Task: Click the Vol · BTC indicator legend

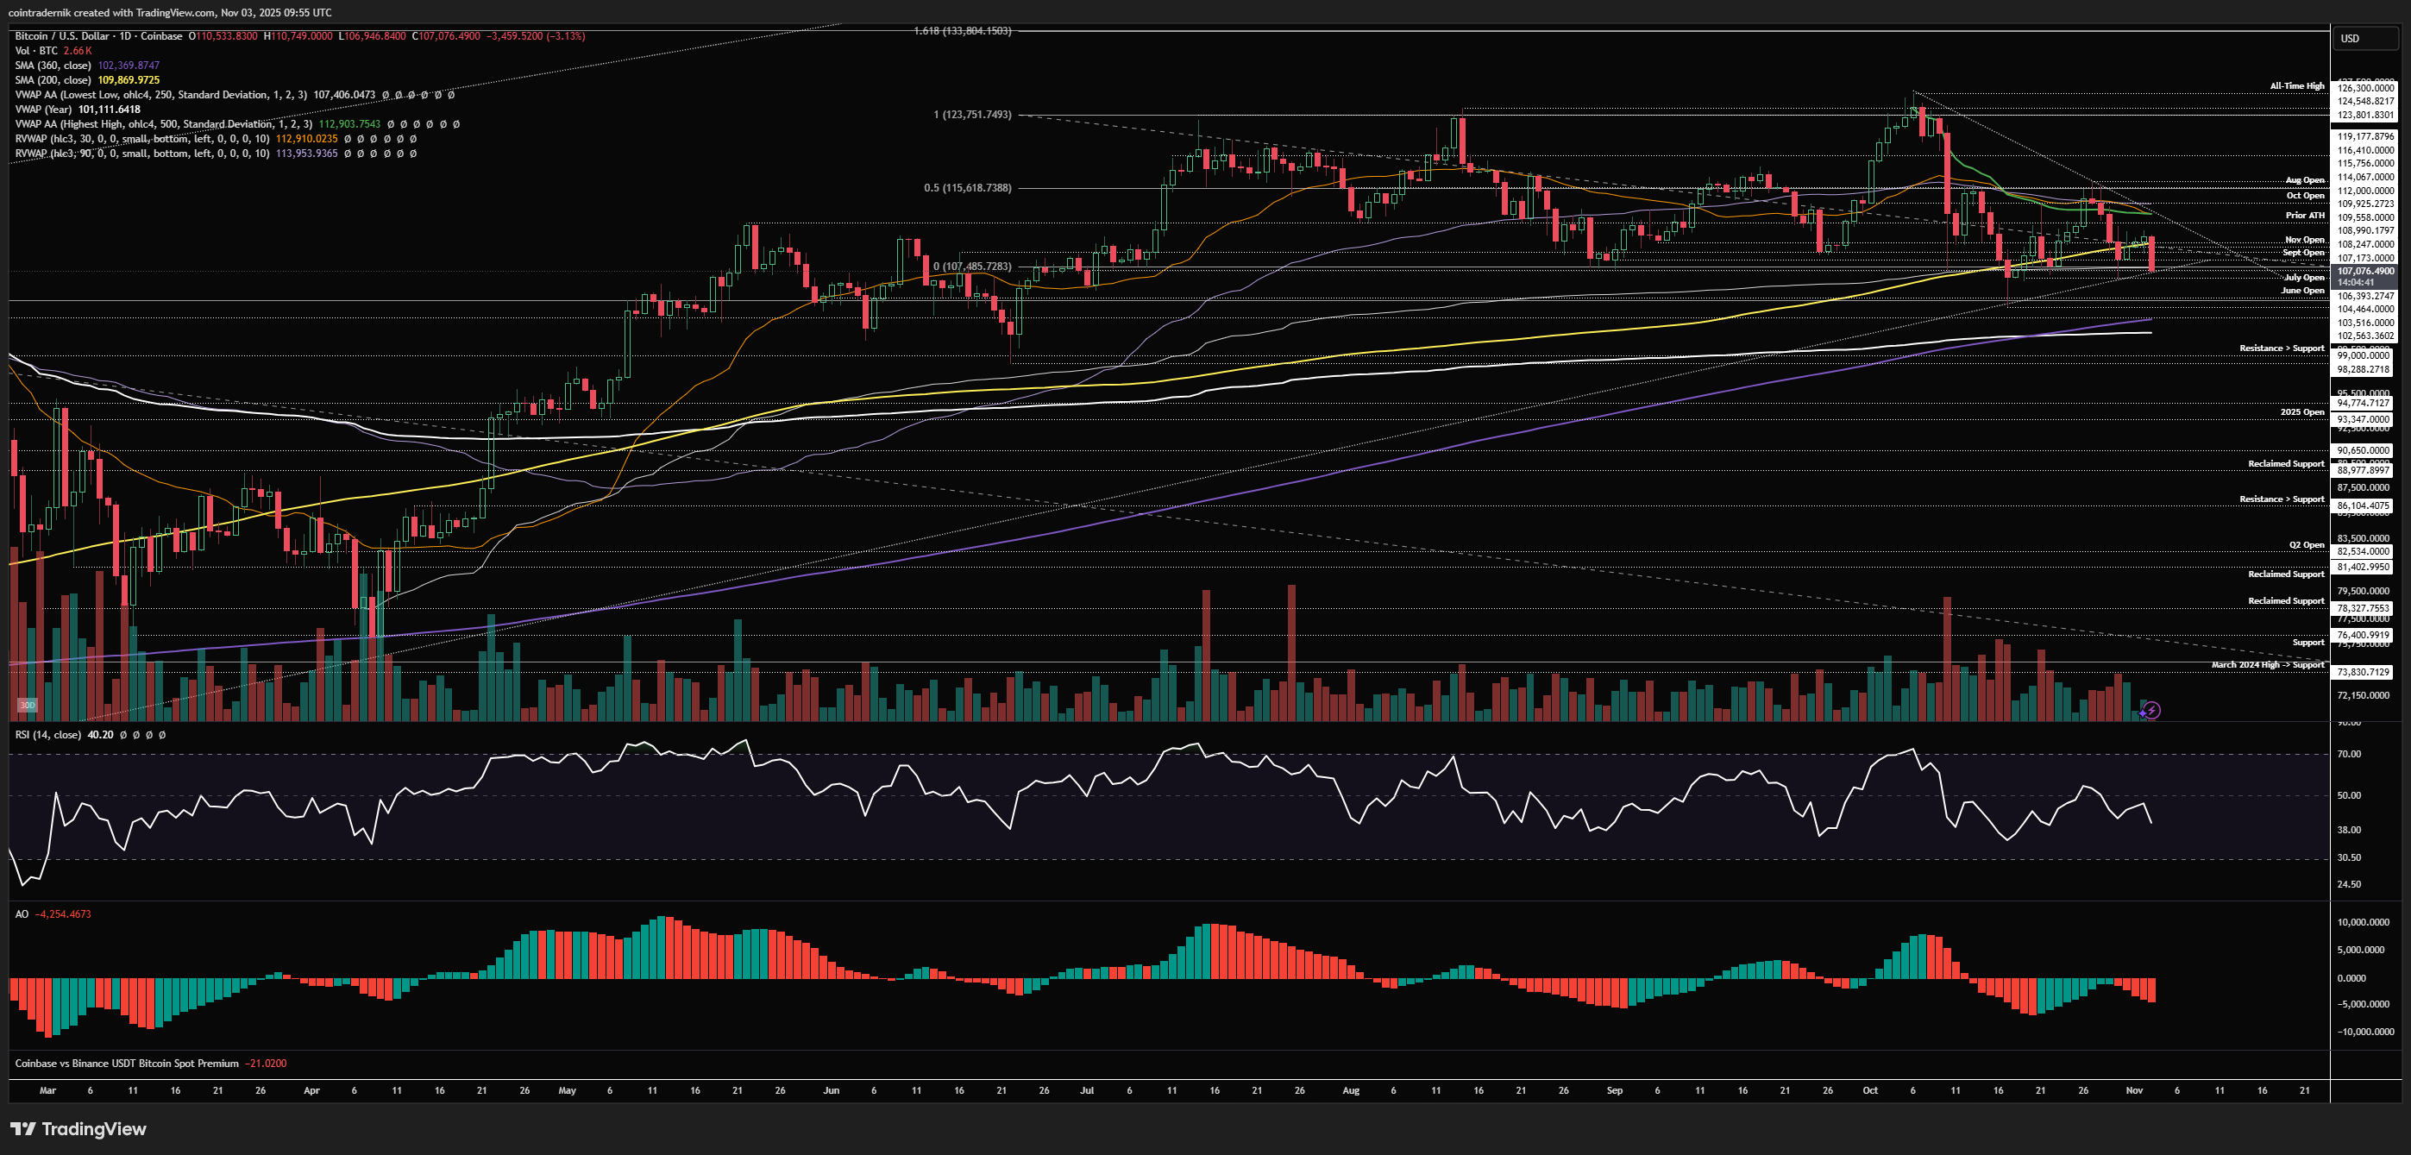Action: (x=36, y=51)
